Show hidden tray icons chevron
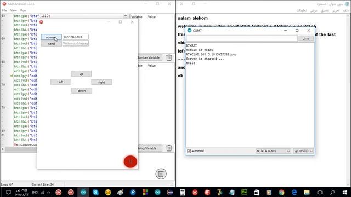The image size is (351, 197). tap(48, 192)
